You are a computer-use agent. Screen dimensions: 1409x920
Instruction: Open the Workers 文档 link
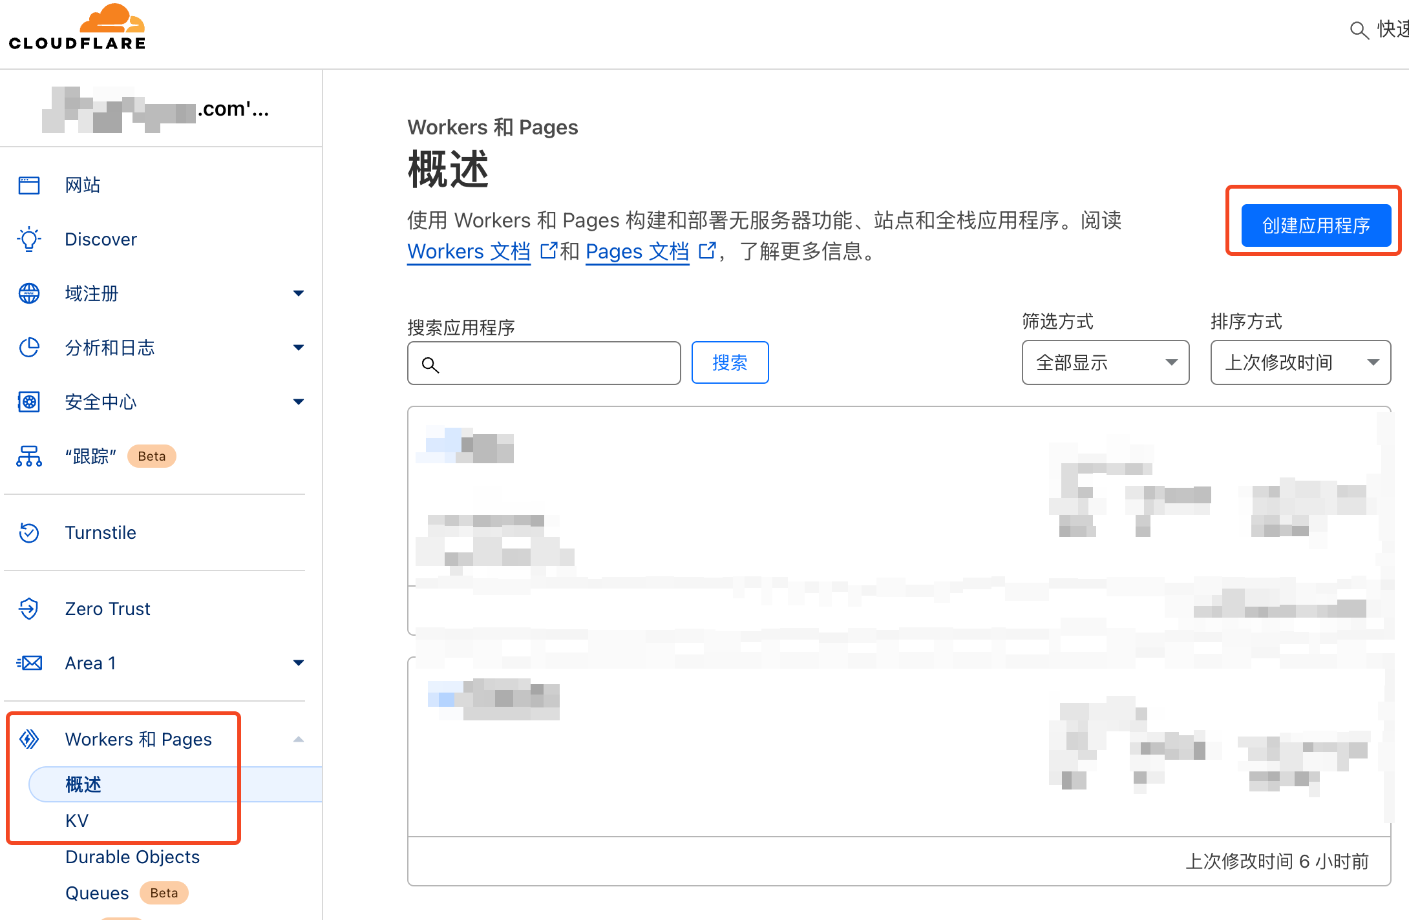(x=469, y=251)
